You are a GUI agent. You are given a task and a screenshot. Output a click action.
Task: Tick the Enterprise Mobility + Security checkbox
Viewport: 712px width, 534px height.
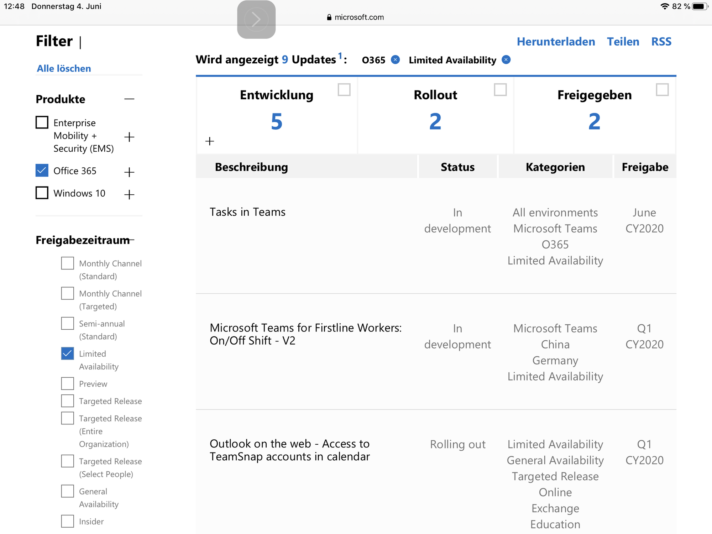click(x=42, y=122)
